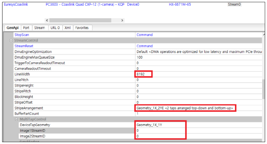Image resolution: width=267 pixels, height=144 pixels.
Task: Click the StreamControl category header
Action: [26, 41]
